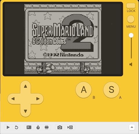The height and width of the screenshot is (134, 139).
Task: Start screen recording with the record icon
Action: 70,127
